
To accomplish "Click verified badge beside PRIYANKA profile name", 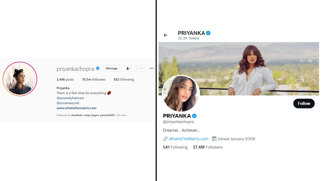I will pos(195,116).
